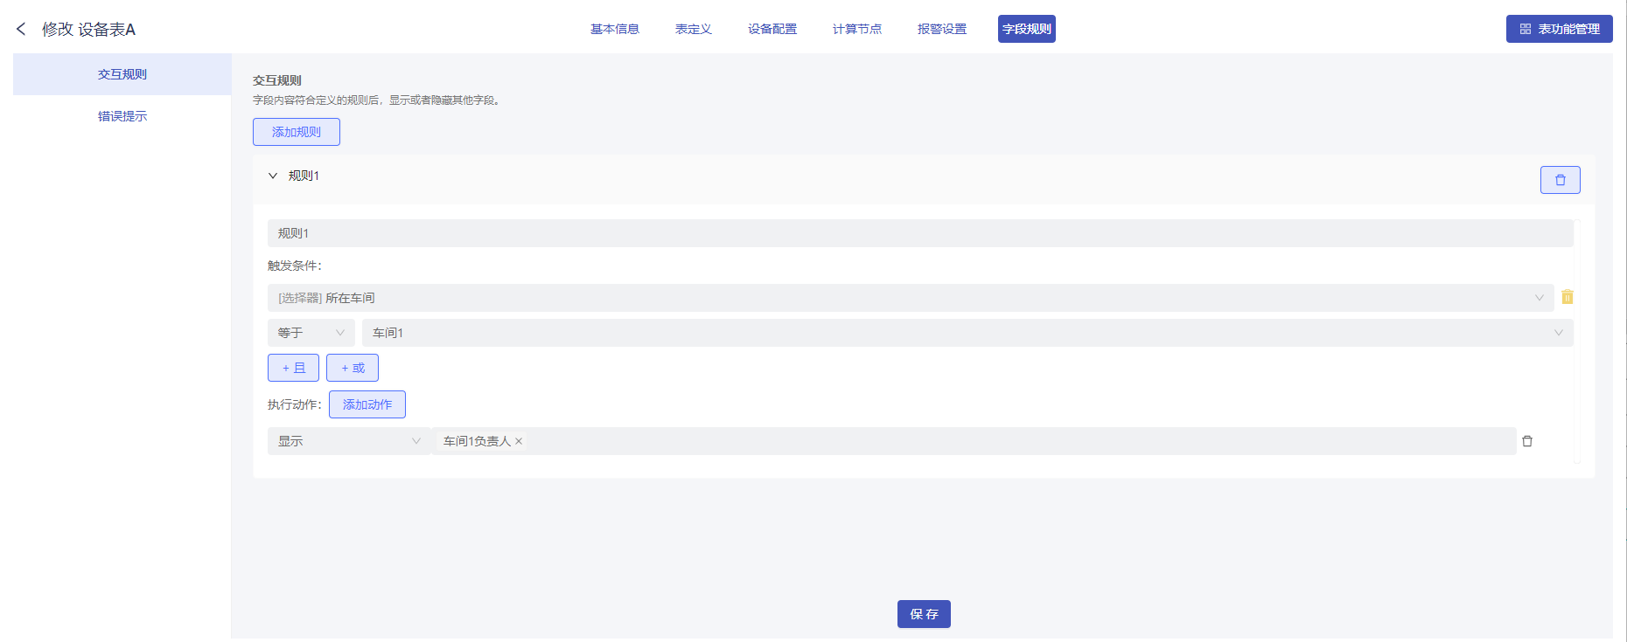
Task: Select 错误提示 in the left sidebar
Action: (x=122, y=116)
